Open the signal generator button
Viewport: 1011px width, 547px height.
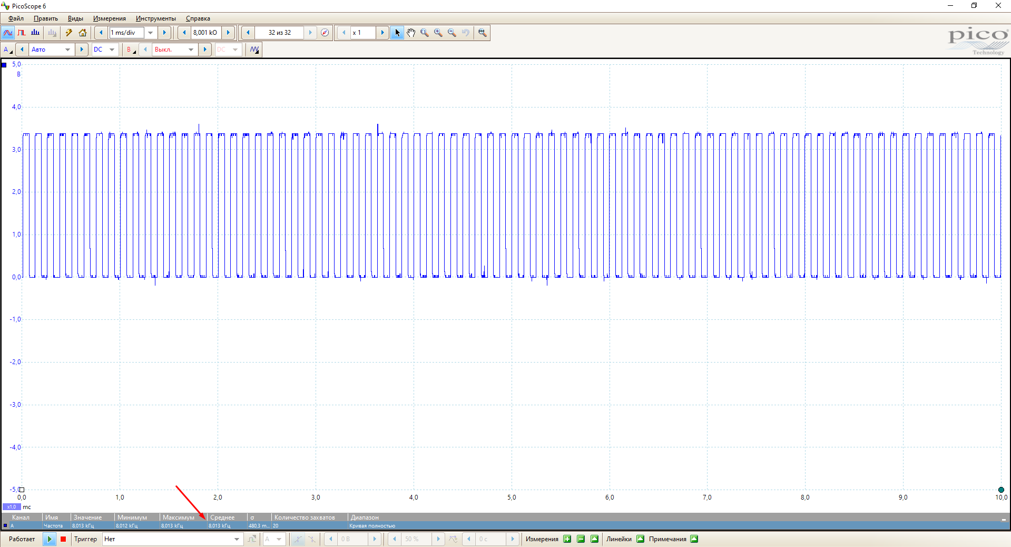click(x=254, y=50)
